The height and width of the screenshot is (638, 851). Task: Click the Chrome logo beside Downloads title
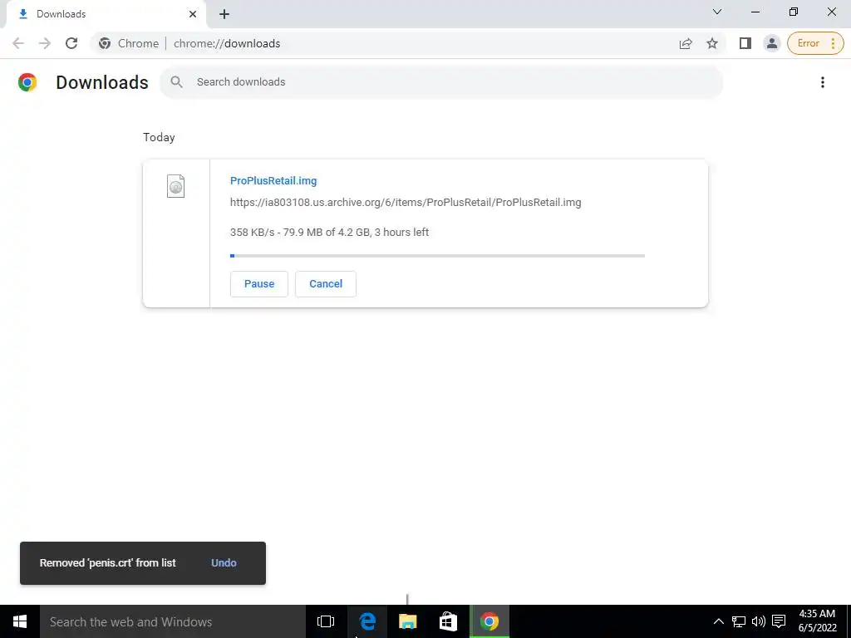coord(27,82)
